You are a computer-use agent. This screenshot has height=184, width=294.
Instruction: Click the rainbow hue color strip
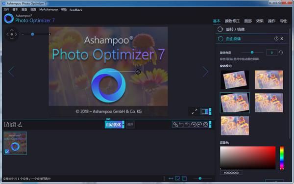coord(282,158)
